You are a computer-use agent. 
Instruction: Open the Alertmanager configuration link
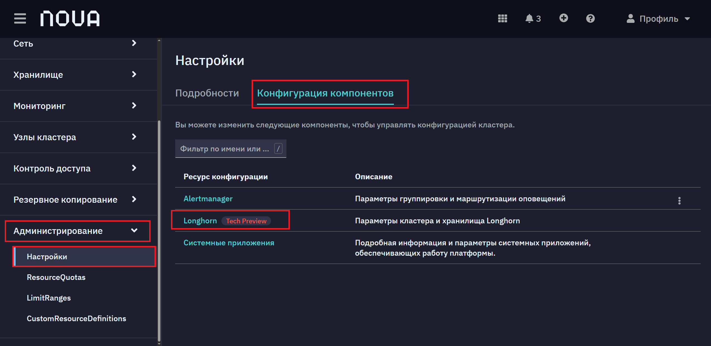(x=208, y=199)
